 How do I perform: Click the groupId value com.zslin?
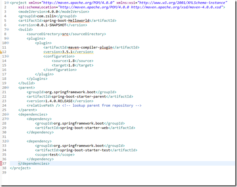point(47,16)
